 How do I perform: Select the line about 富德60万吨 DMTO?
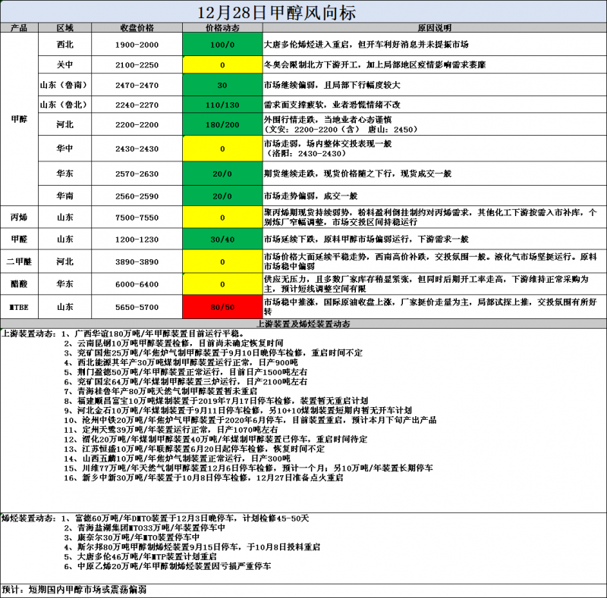[185, 518]
